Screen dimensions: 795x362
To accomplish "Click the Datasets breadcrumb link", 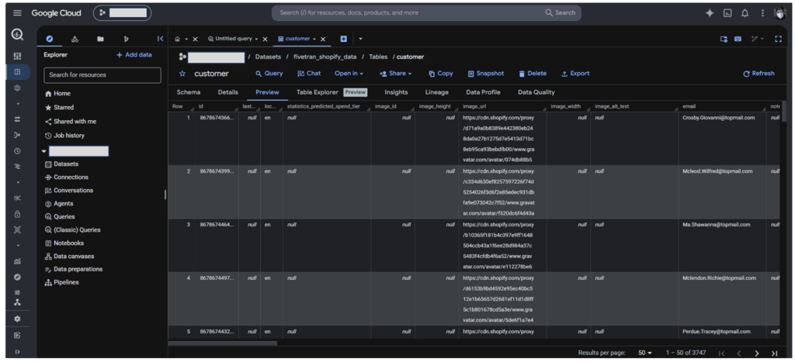I will click(268, 57).
